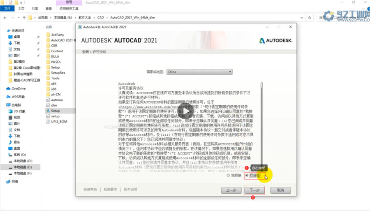Select the 我拒绝 radio button
This screenshot has height=211, width=370.
point(228,175)
